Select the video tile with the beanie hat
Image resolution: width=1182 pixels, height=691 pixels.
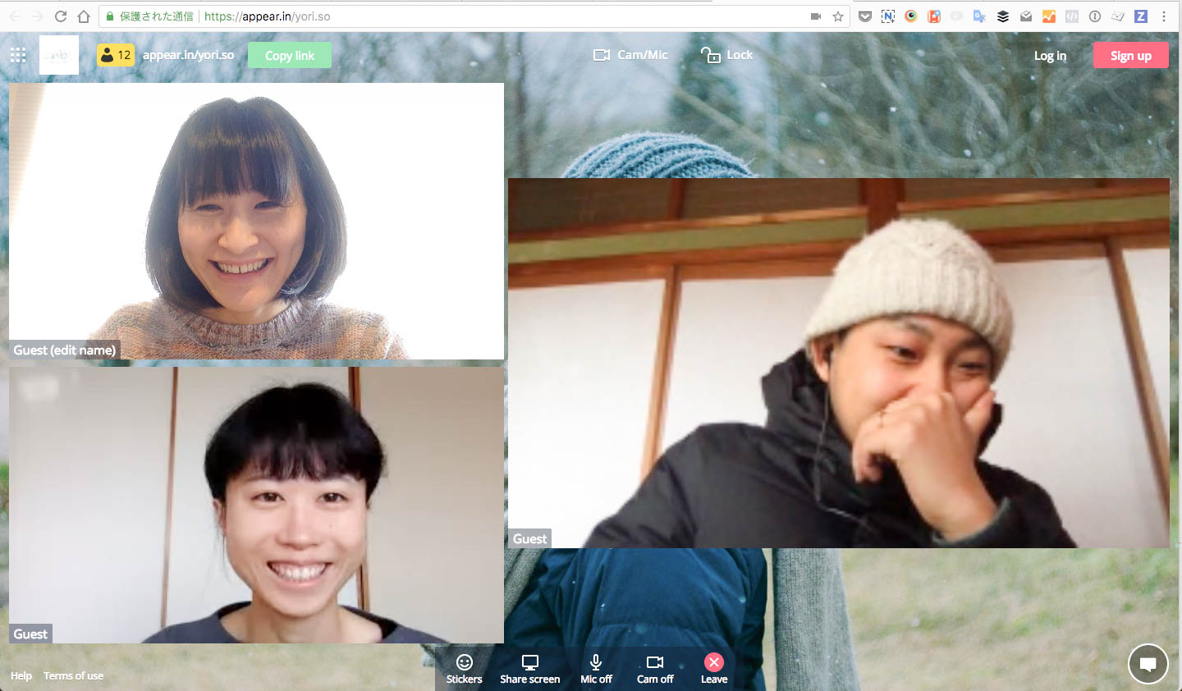coord(839,363)
